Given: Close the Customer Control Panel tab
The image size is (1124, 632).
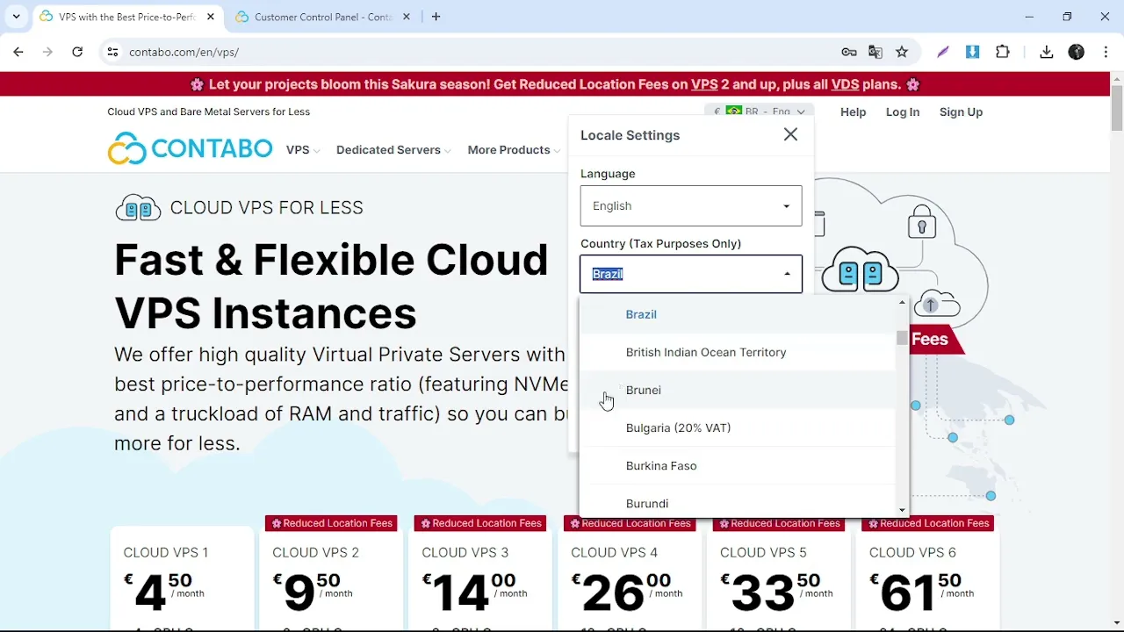Looking at the screenshot, I should (x=407, y=17).
